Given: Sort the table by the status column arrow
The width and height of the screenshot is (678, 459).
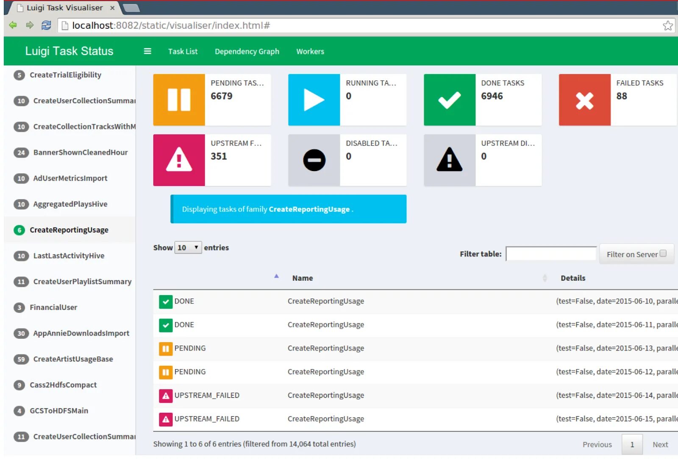Looking at the screenshot, I should click(276, 276).
